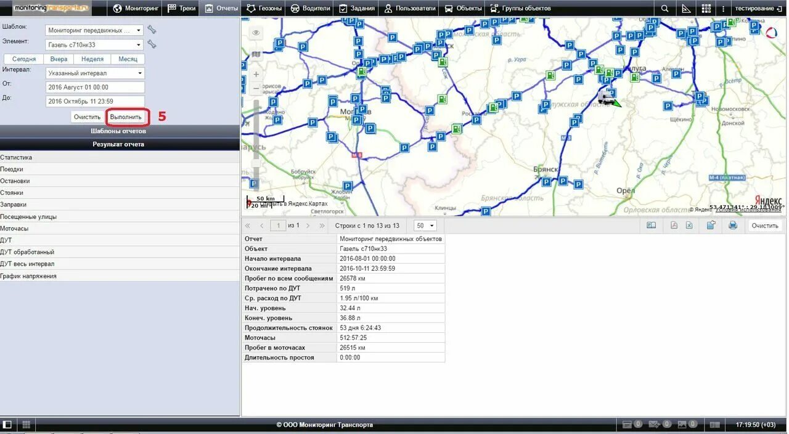Zoom in the map with plus button
This screenshot has height=434, width=789.
click(x=256, y=75)
